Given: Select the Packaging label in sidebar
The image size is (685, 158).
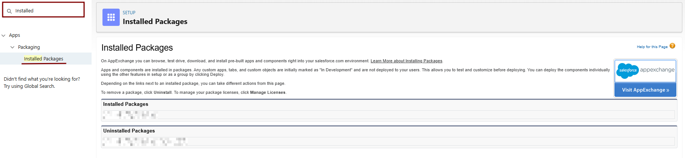Looking at the screenshot, I should (x=29, y=47).
